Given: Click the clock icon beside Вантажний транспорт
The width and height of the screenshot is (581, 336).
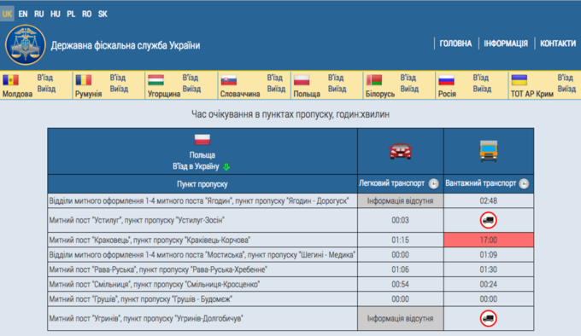Looking at the screenshot, I should click(524, 183).
